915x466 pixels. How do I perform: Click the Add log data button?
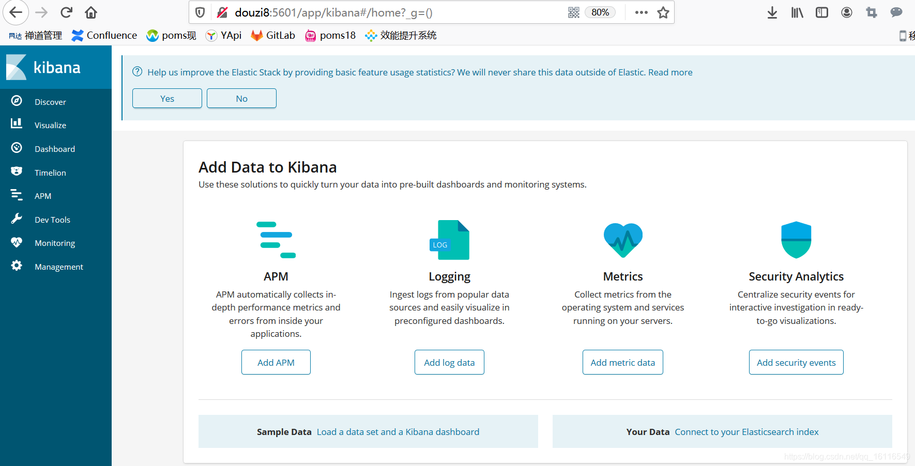tap(449, 362)
